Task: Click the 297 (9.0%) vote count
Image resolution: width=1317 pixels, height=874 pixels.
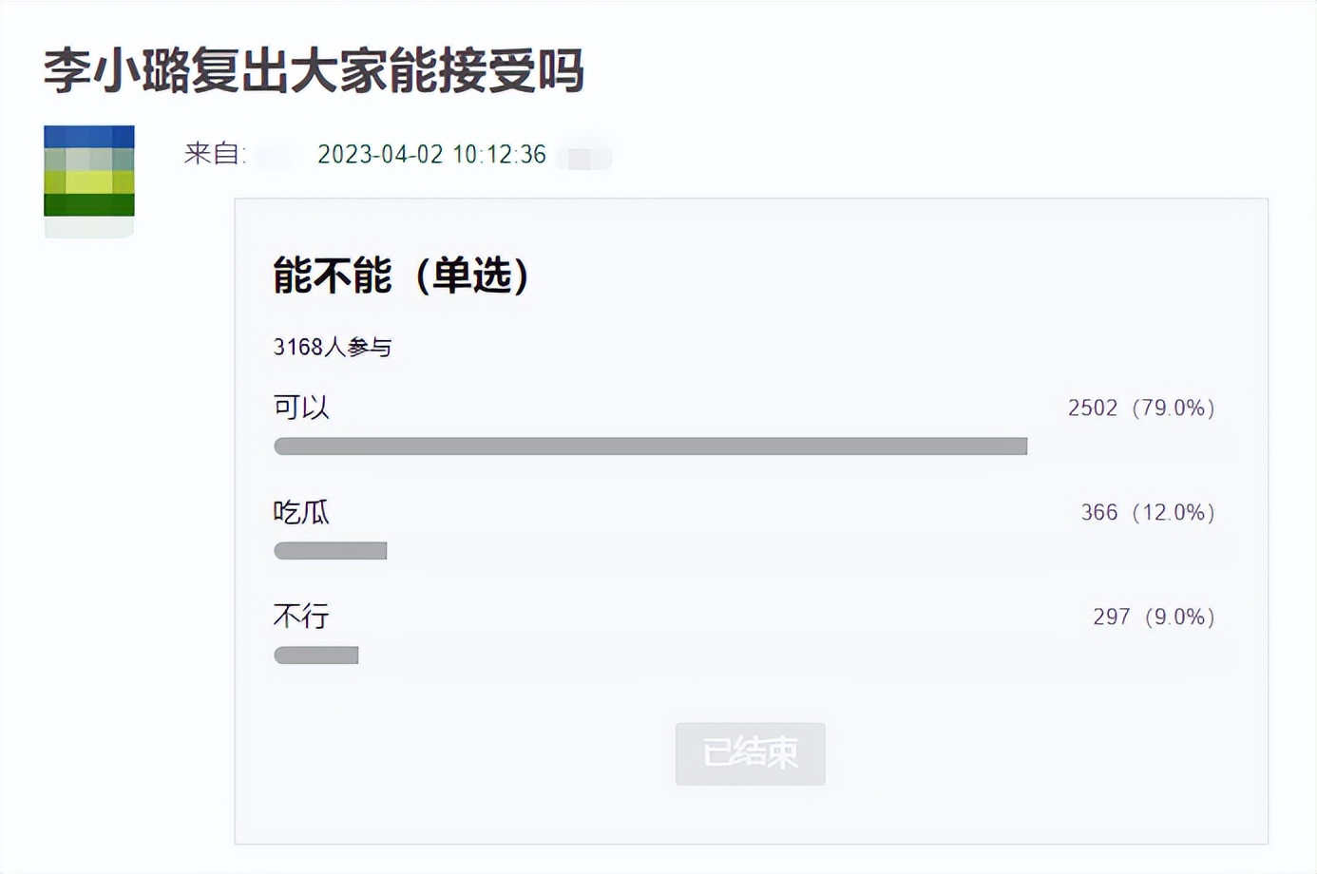Action: point(1154,617)
